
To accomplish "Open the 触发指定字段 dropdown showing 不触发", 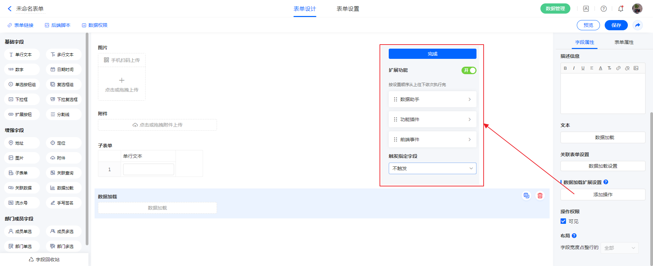I will (432, 168).
